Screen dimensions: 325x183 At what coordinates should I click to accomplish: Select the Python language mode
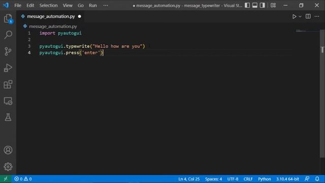265,179
